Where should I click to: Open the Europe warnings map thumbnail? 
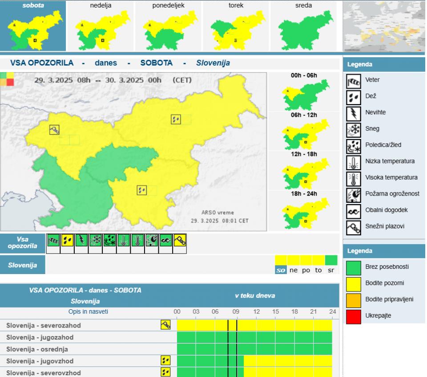[384, 26]
